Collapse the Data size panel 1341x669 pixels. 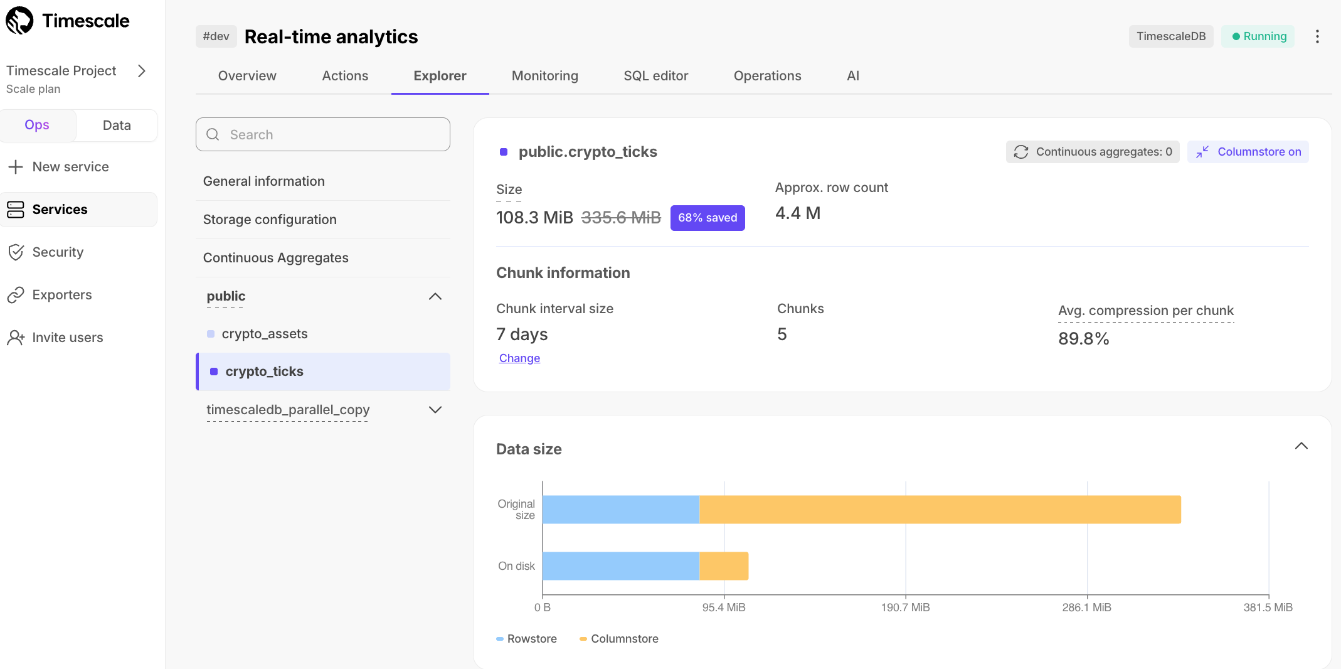tap(1301, 446)
